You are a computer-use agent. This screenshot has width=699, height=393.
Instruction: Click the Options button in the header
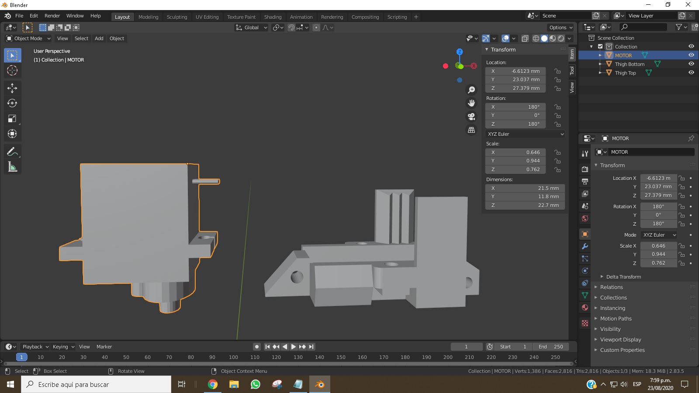click(561, 28)
